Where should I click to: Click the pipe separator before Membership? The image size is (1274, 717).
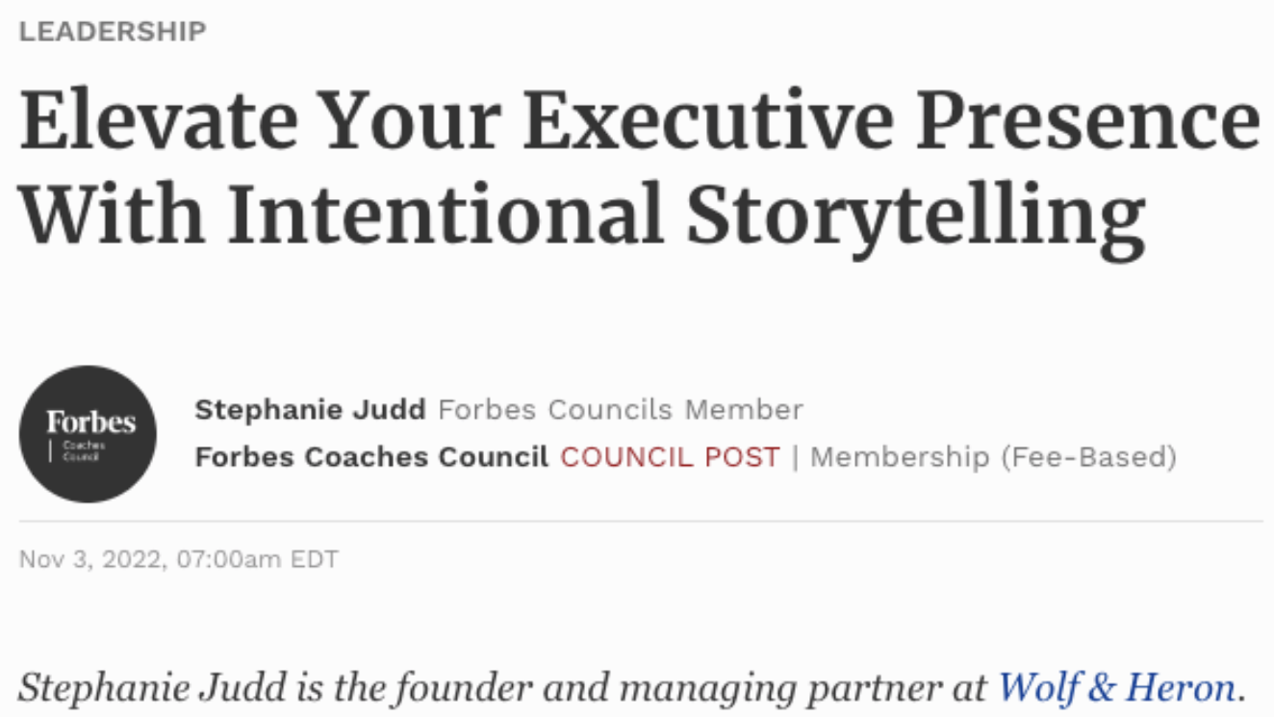click(x=795, y=457)
